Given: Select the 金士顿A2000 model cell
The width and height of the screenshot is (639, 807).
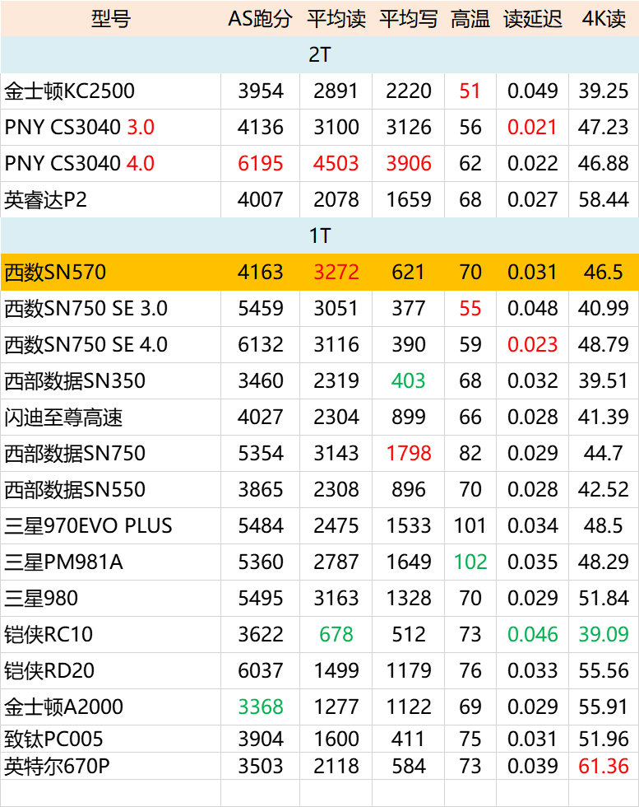Looking at the screenshot, I should click(x=110, y=707).
